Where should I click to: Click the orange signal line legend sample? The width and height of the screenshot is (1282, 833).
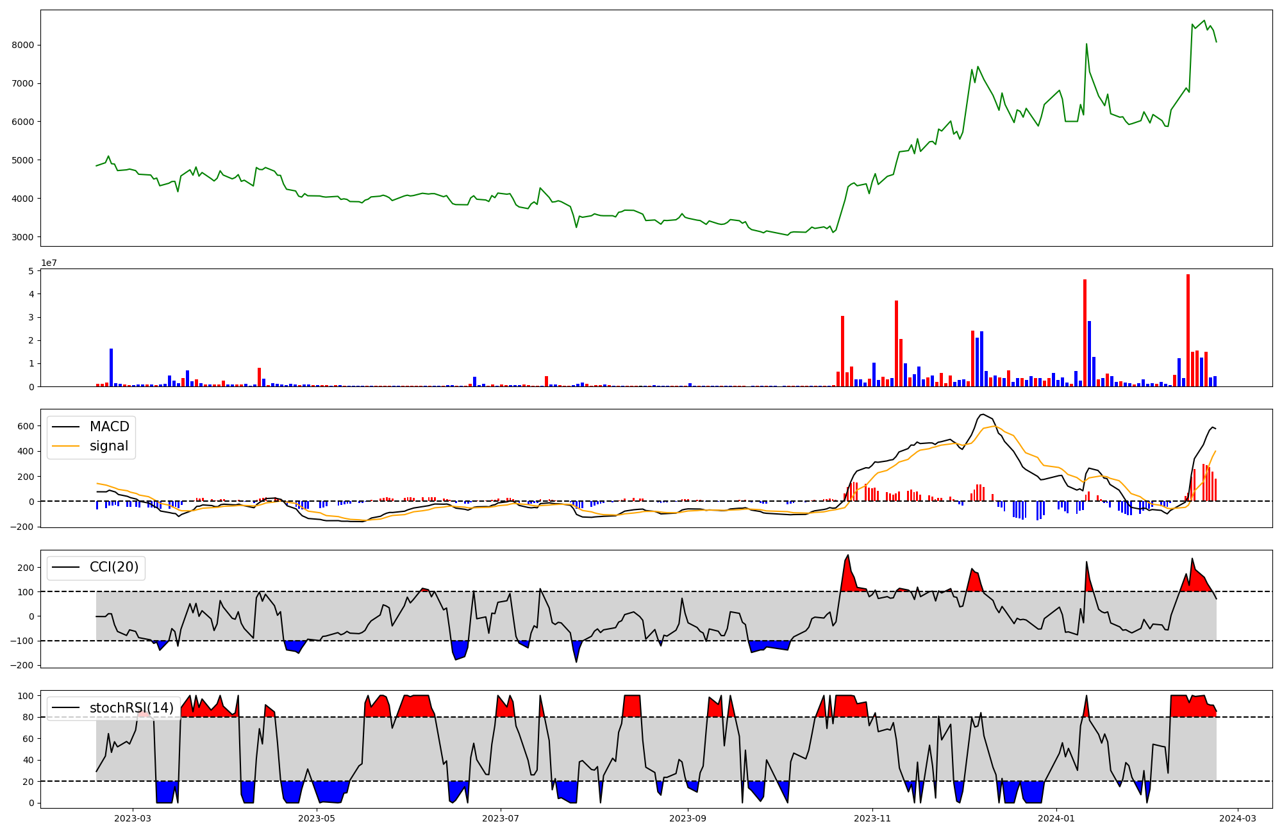point(65,446)
